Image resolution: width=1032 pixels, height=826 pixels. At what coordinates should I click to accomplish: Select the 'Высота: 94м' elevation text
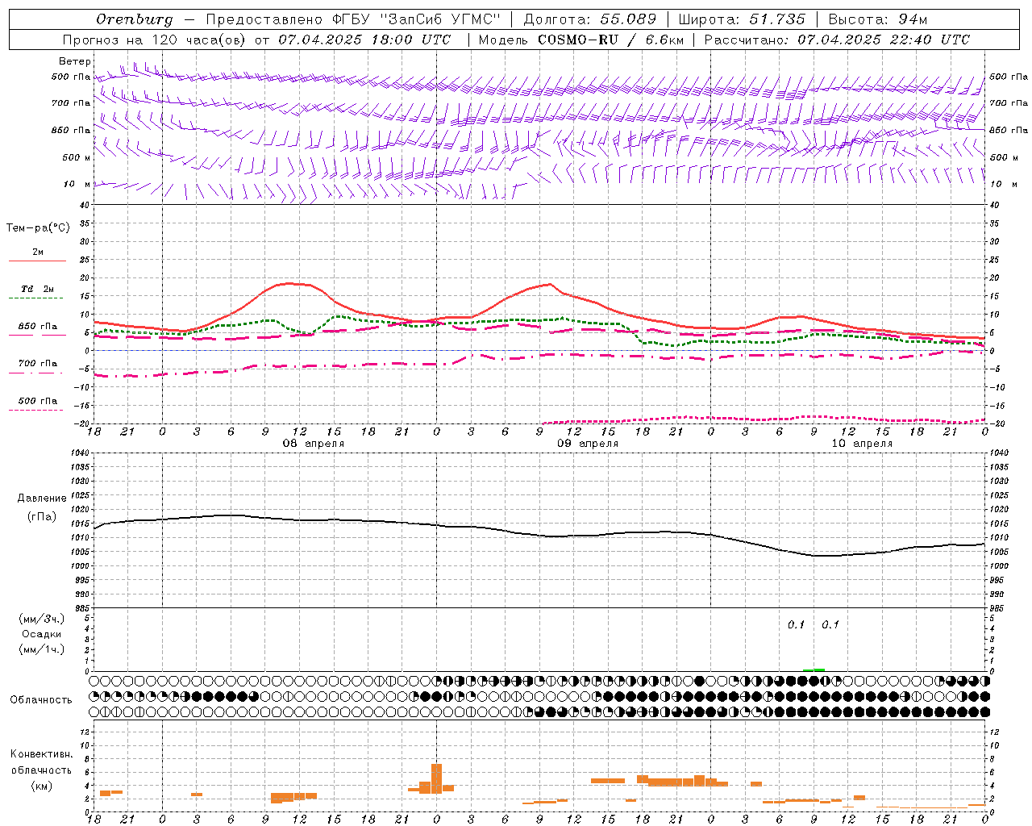point(878,19)
